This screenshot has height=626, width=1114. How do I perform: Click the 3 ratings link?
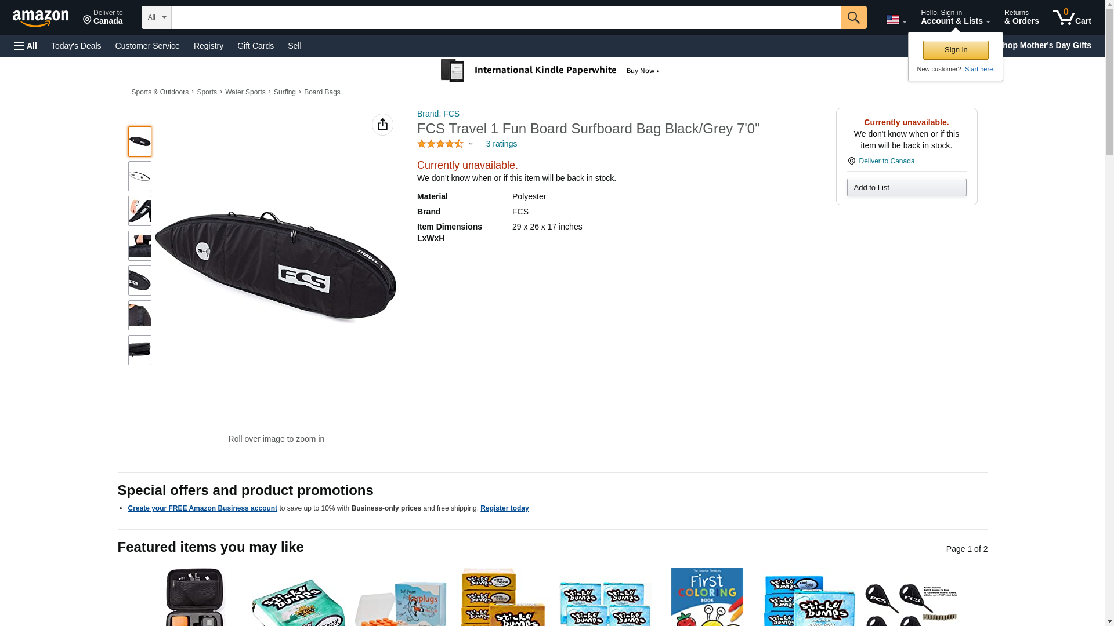point(501,144)
